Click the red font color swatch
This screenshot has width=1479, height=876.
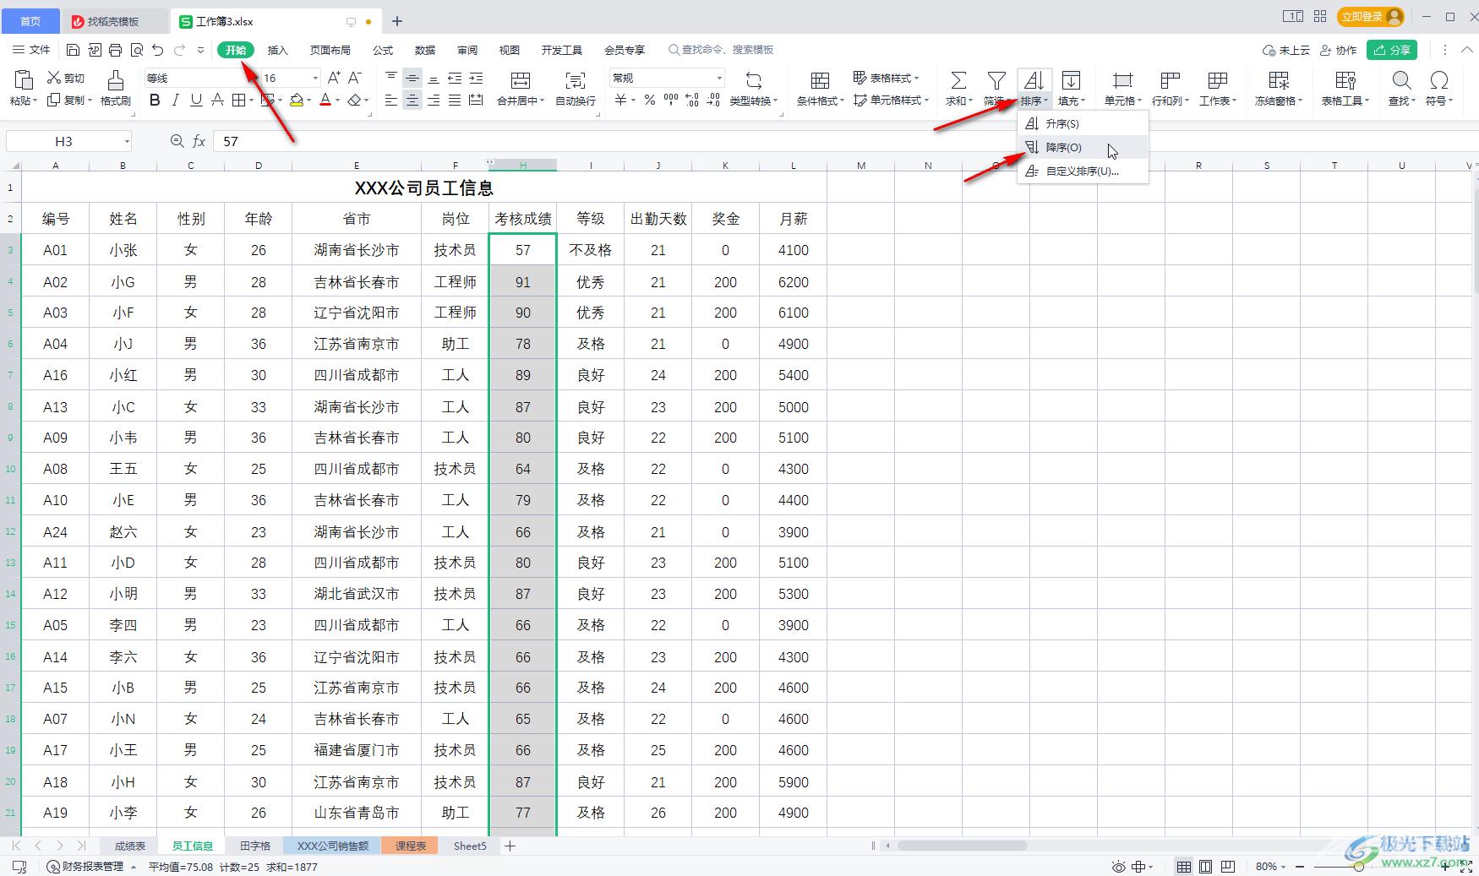(325, 101)
